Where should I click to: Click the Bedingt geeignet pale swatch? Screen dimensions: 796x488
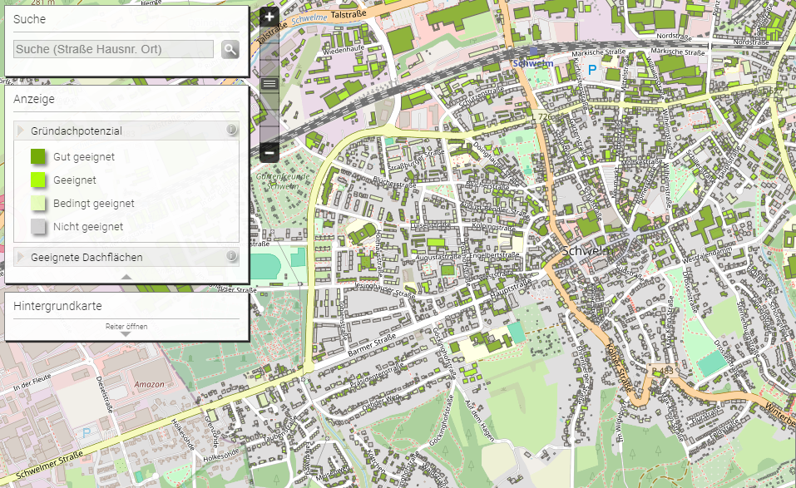(38, 203)
